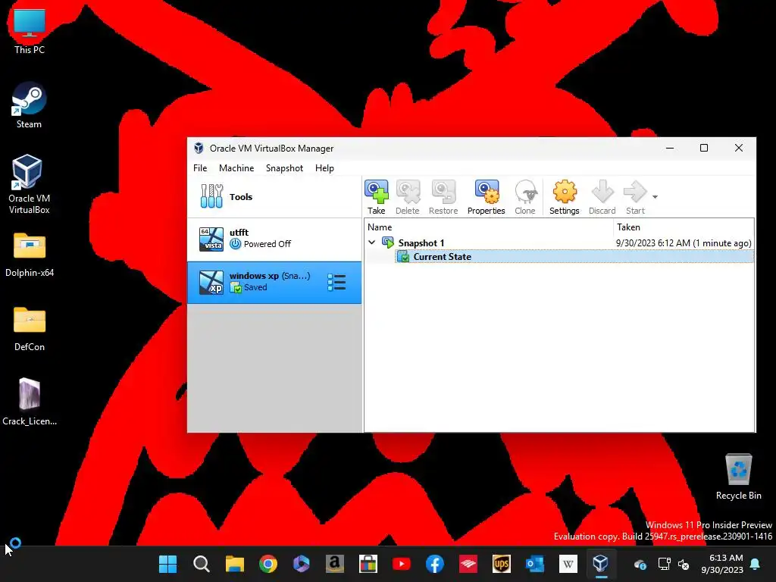Select the Snapshot 1 row
Viewport: 776px width, 582px height.
click(559, 243)
